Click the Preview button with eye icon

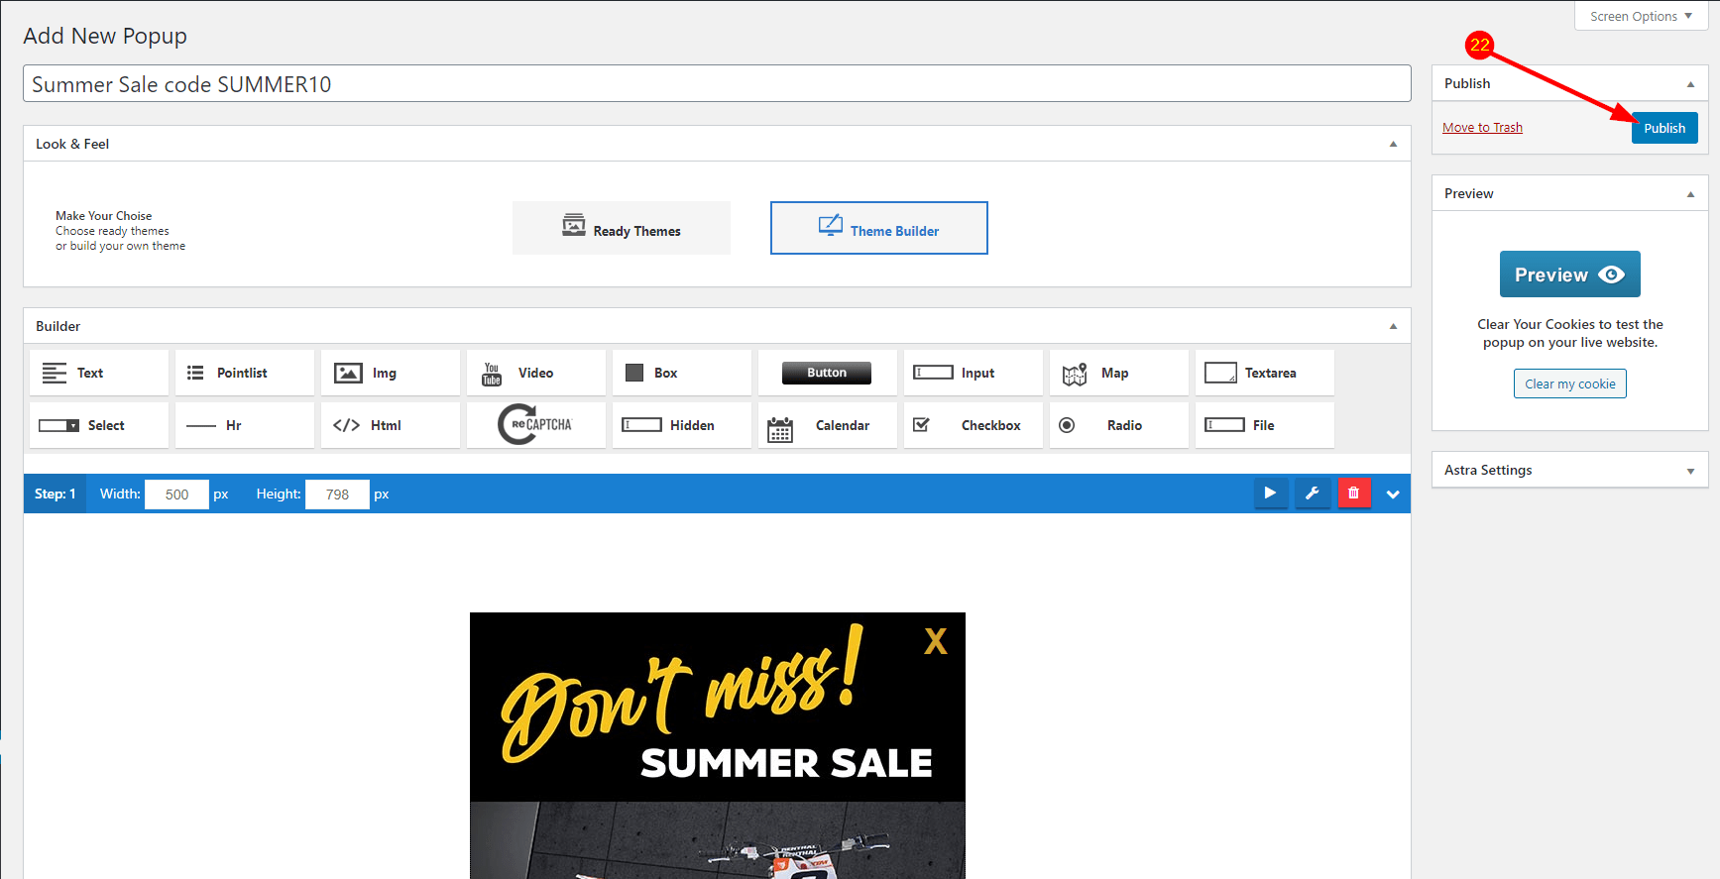pos(1569,275)
